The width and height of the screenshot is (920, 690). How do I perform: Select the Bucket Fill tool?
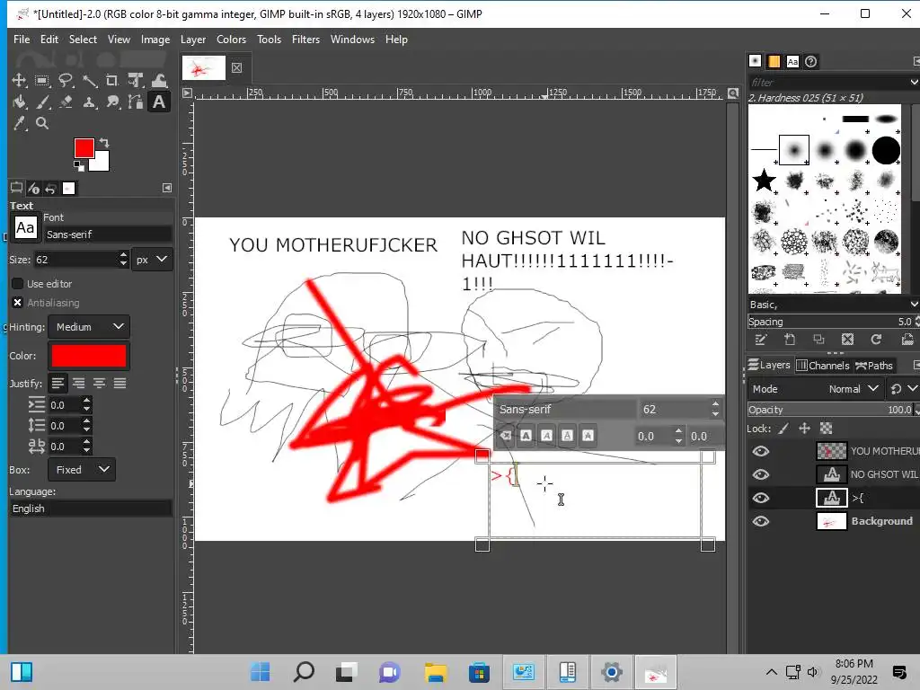click(19, 102)
